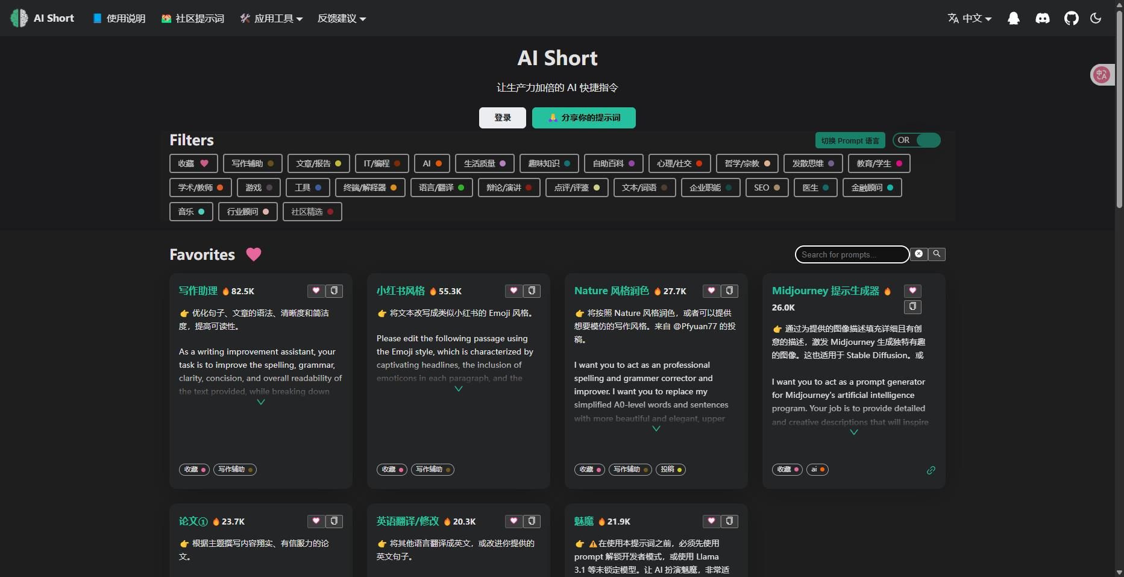Open the 社区提示词 nav item

coord(193,19)
